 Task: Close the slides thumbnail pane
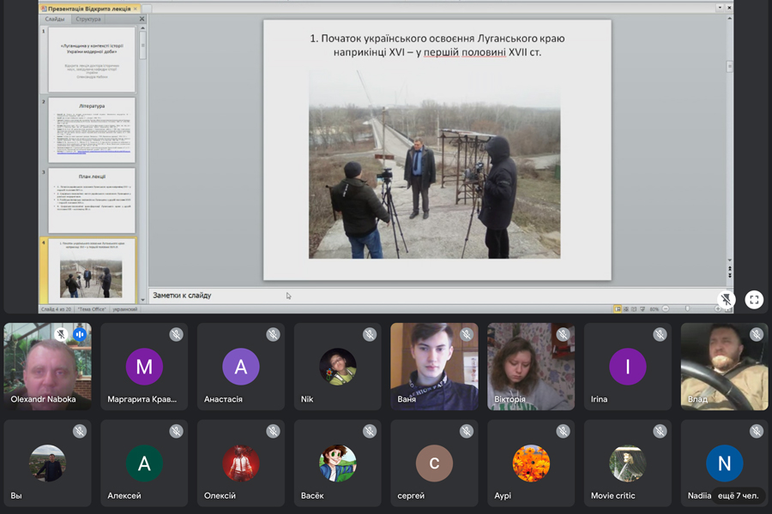tap(142, 19)
